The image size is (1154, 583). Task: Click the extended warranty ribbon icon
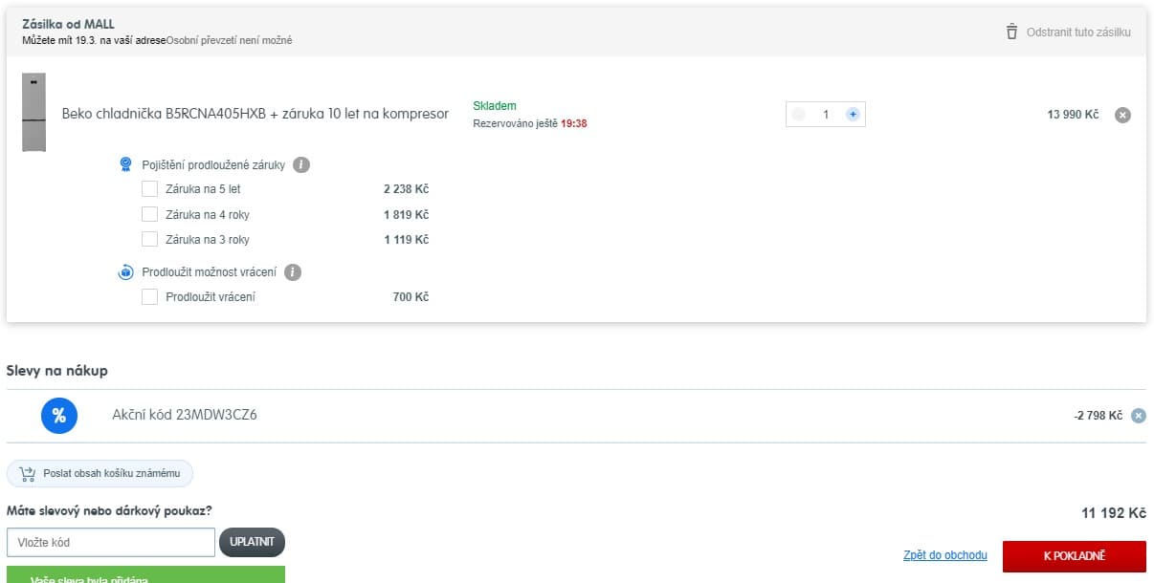(x=125, y=164)
